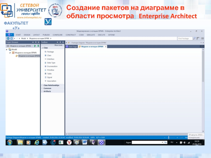Viewport: 211px width, 158px height.
Task: Click the green down arrow in Project Browser
Action: [38, 46]
